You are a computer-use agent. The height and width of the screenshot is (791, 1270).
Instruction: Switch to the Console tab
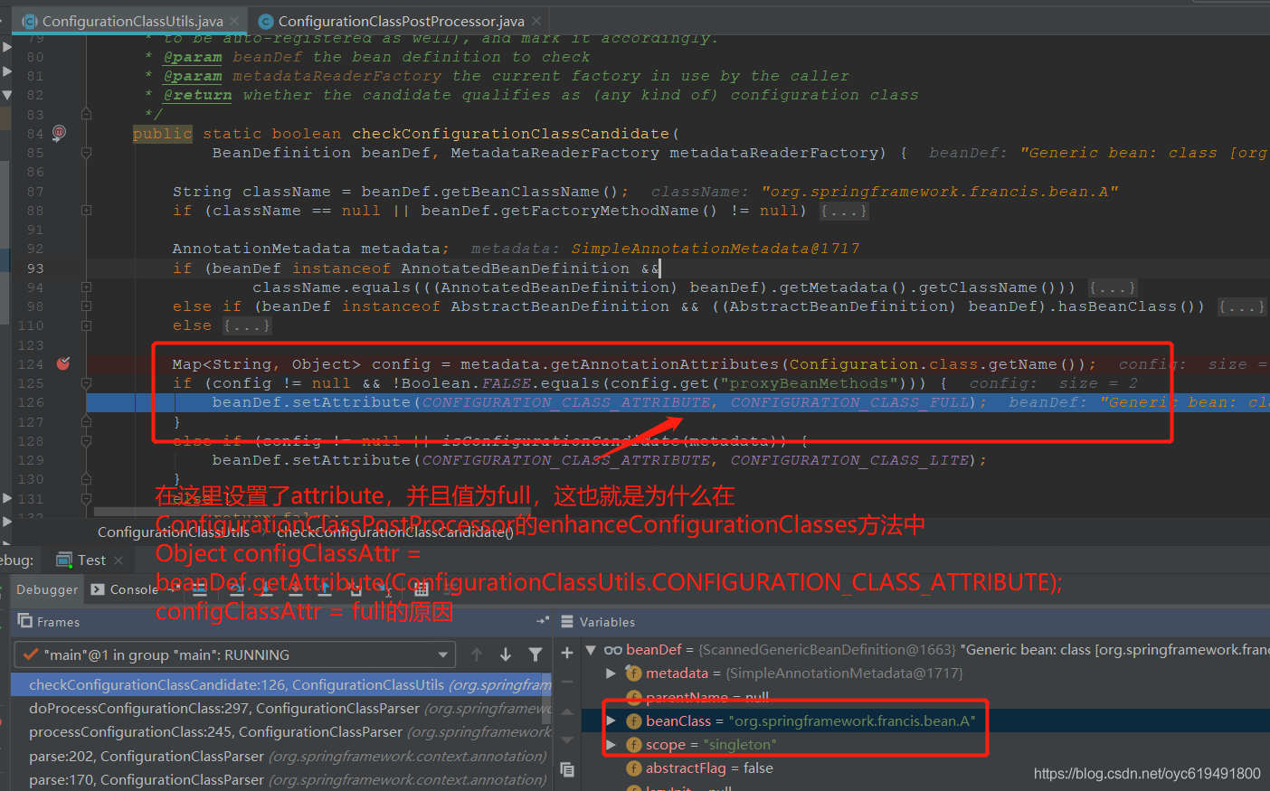(x=134, y=589)
